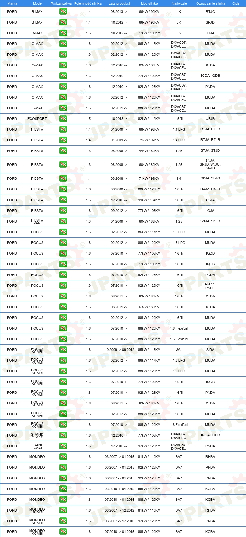Click the Nadwozie column header
The height and width of the screenshot is (537, 246).
[179, 3]
